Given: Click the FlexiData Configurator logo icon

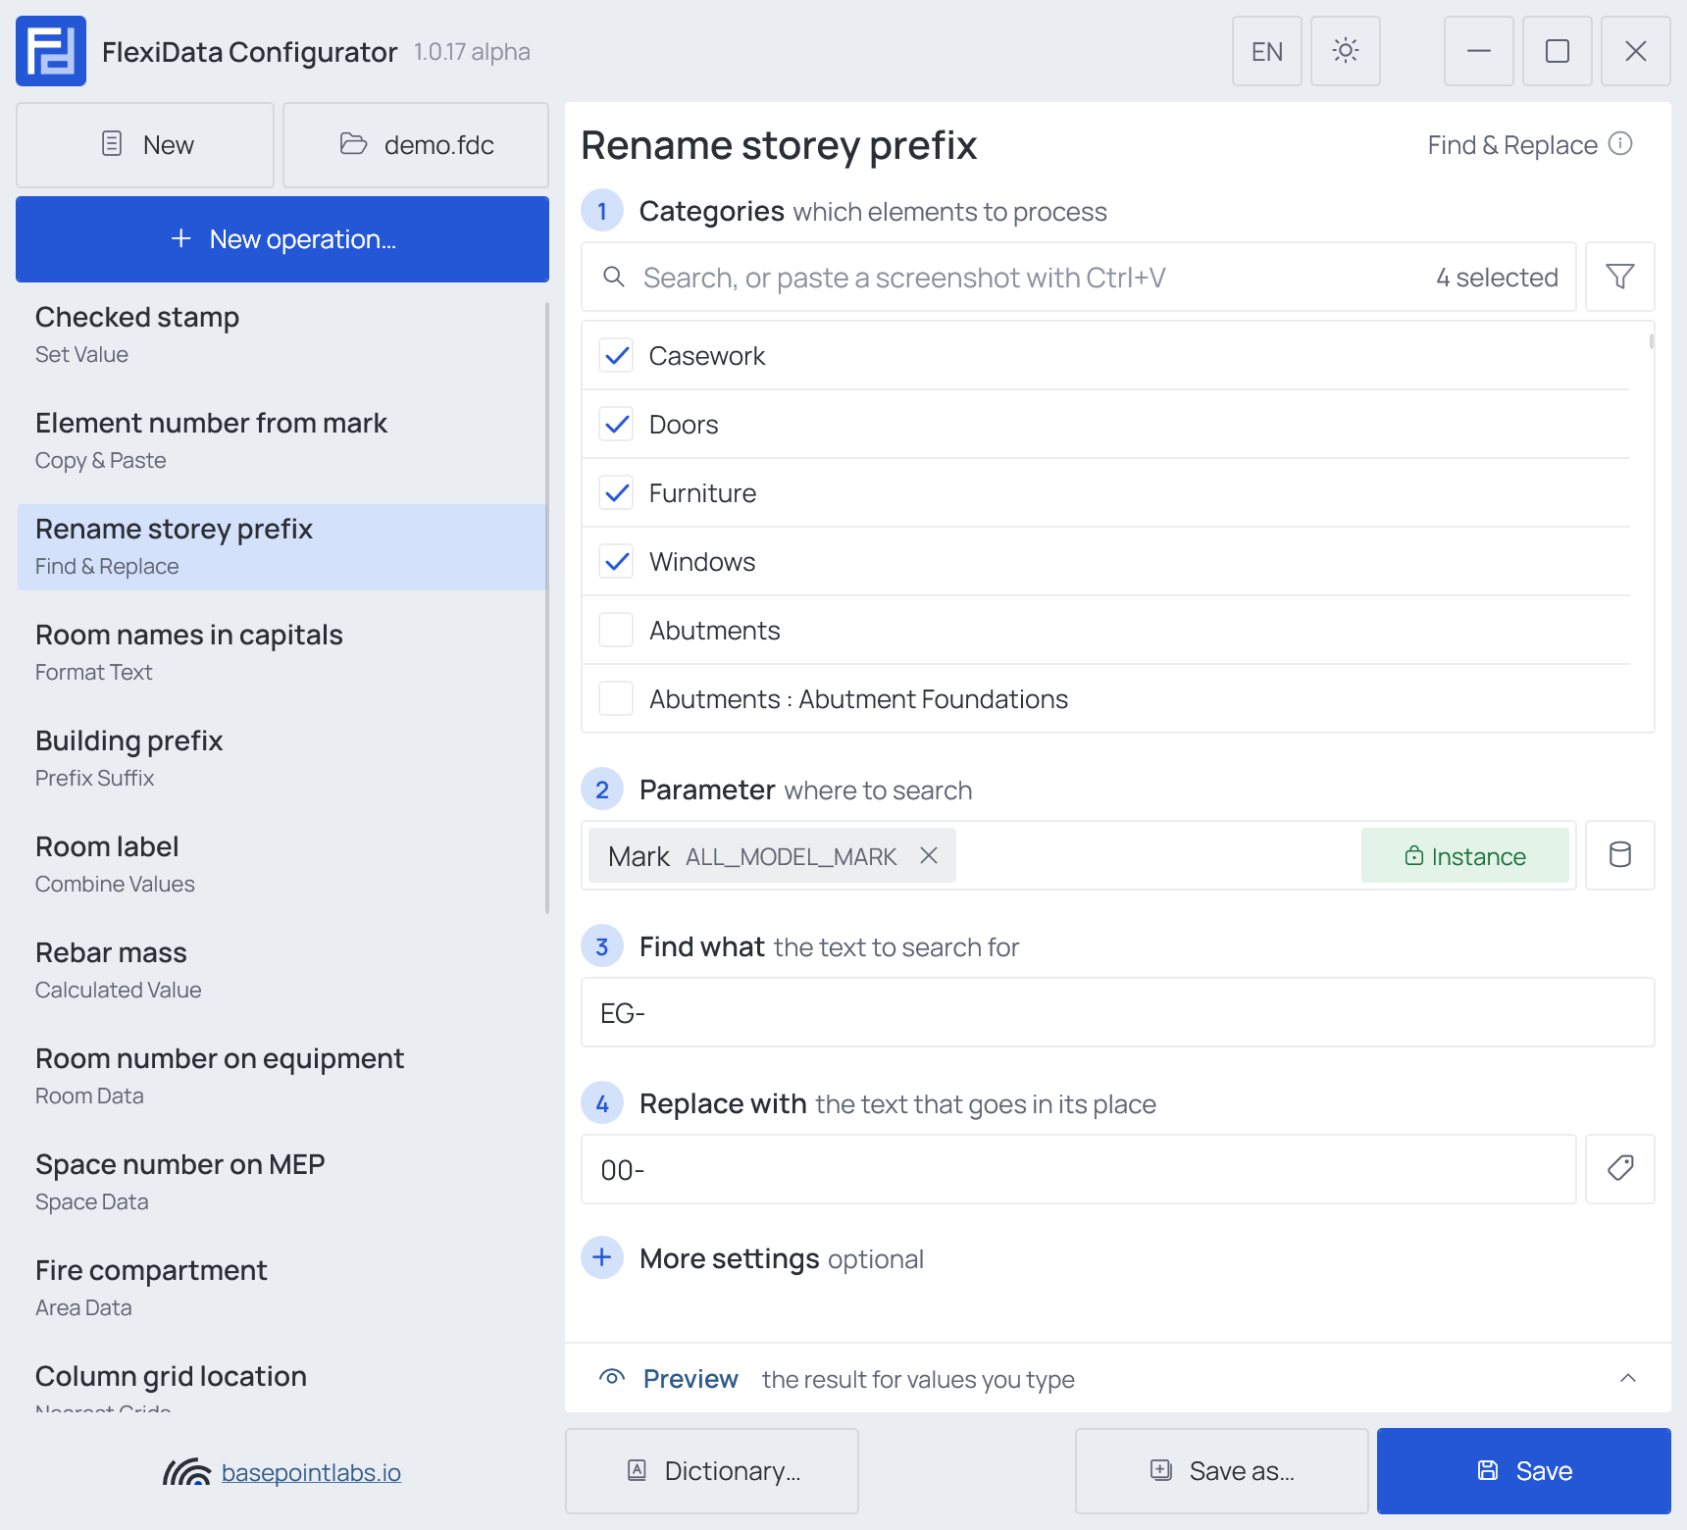Looking at the screenshot, I should point(51,51).
